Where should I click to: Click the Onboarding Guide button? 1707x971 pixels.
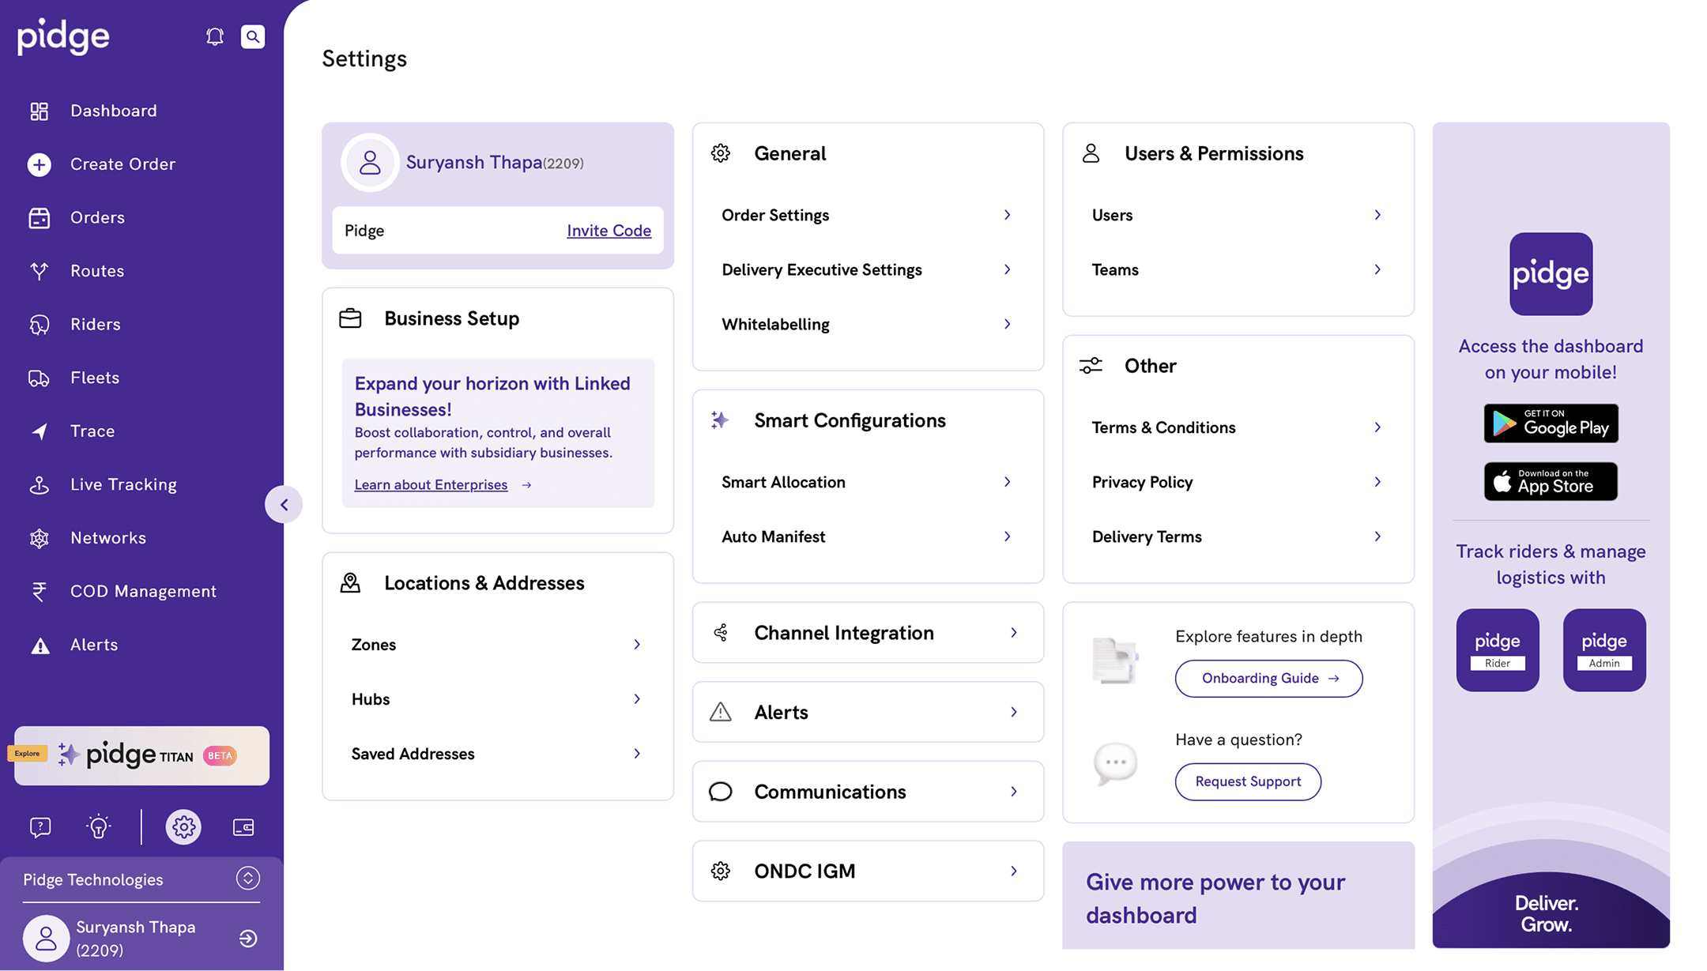(x=1268, y=679)
